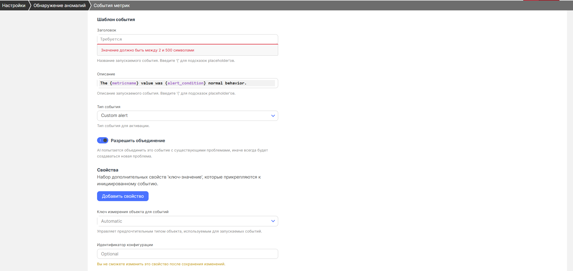Screen dimensions: 573x271
Task: Click the {metricname} placeholder in description
Action: (124, 83)
